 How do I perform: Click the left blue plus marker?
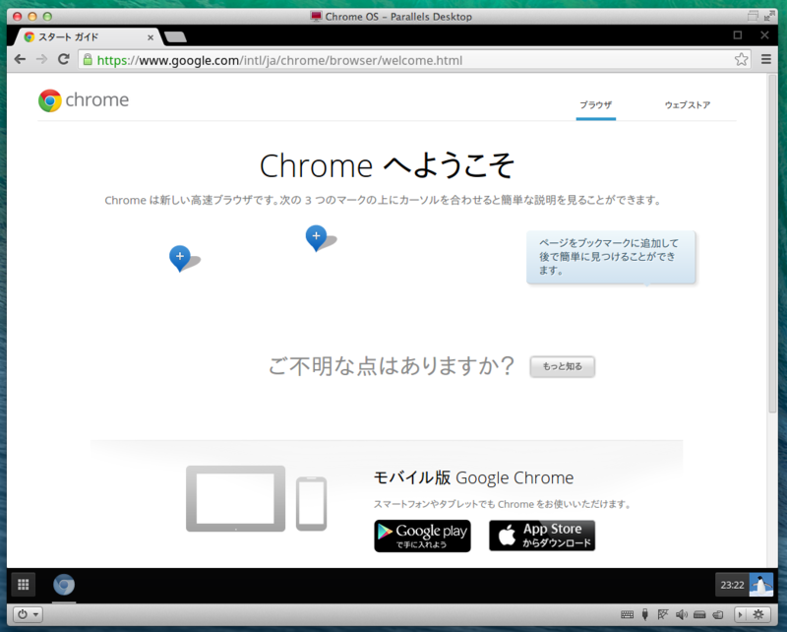tap(180, 258)
